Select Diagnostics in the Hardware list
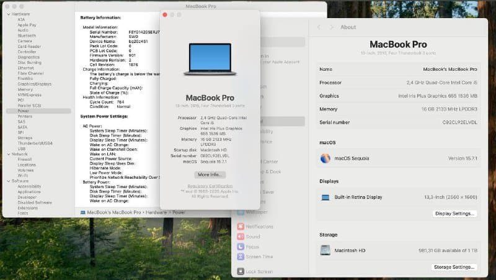Image resolution: width=496 pixels, height=280 pixels. [x=29, y=57]
